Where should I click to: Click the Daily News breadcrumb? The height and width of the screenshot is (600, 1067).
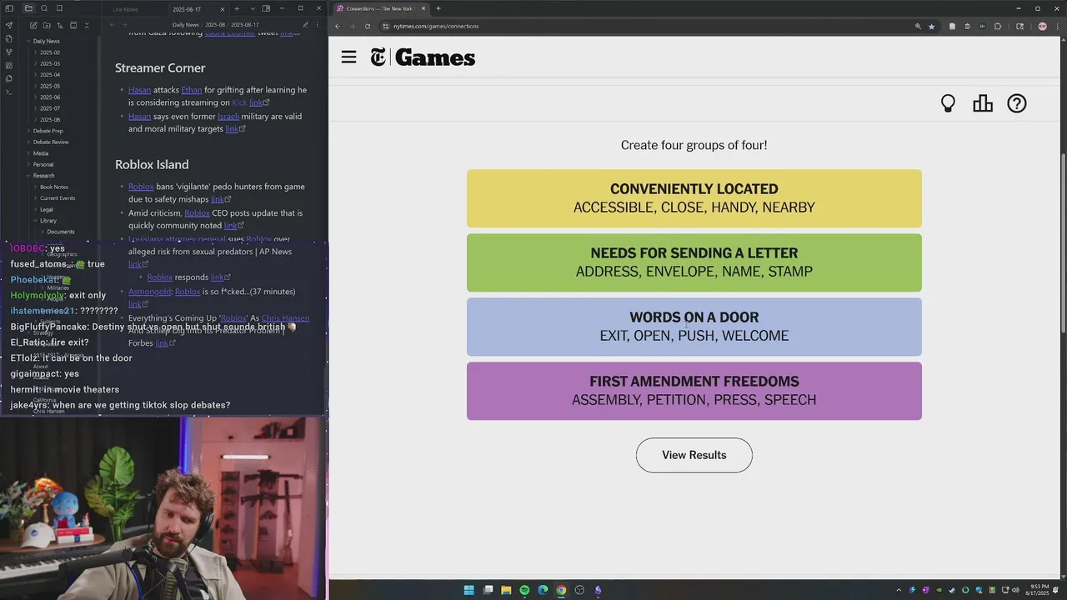(185, 25)
